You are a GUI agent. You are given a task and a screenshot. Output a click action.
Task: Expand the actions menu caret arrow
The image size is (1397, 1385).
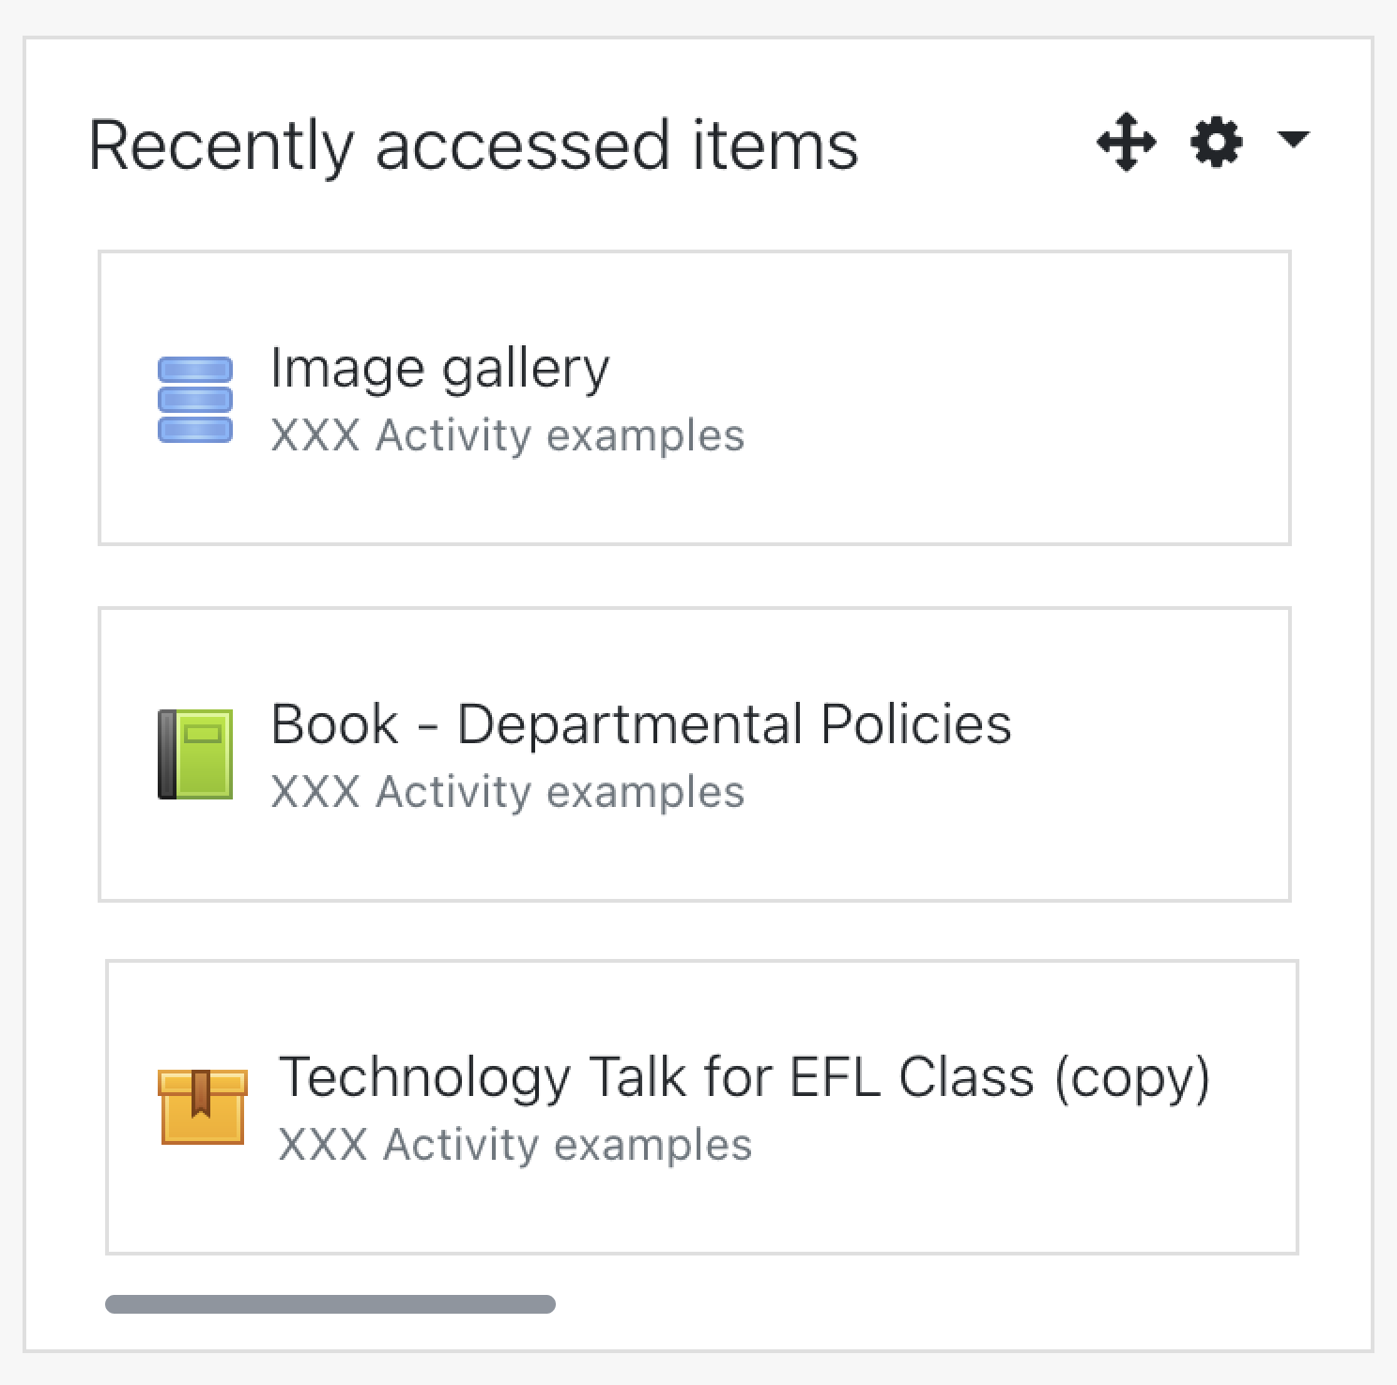[1294, 139]
